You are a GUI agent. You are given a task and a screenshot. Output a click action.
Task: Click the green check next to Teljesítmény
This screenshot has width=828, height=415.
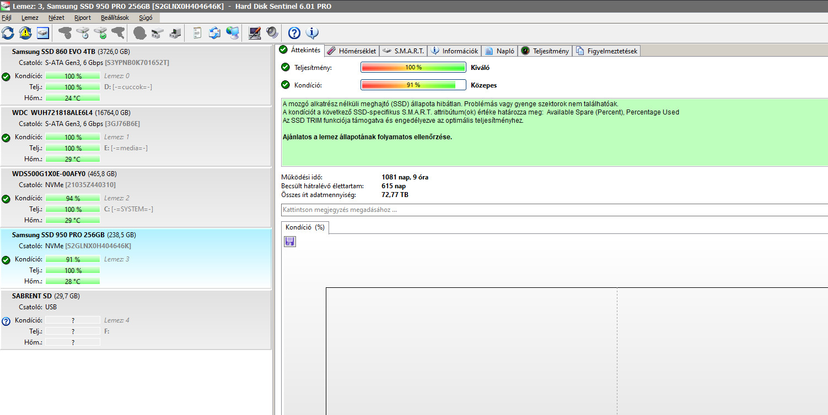[x=285, y=67]
